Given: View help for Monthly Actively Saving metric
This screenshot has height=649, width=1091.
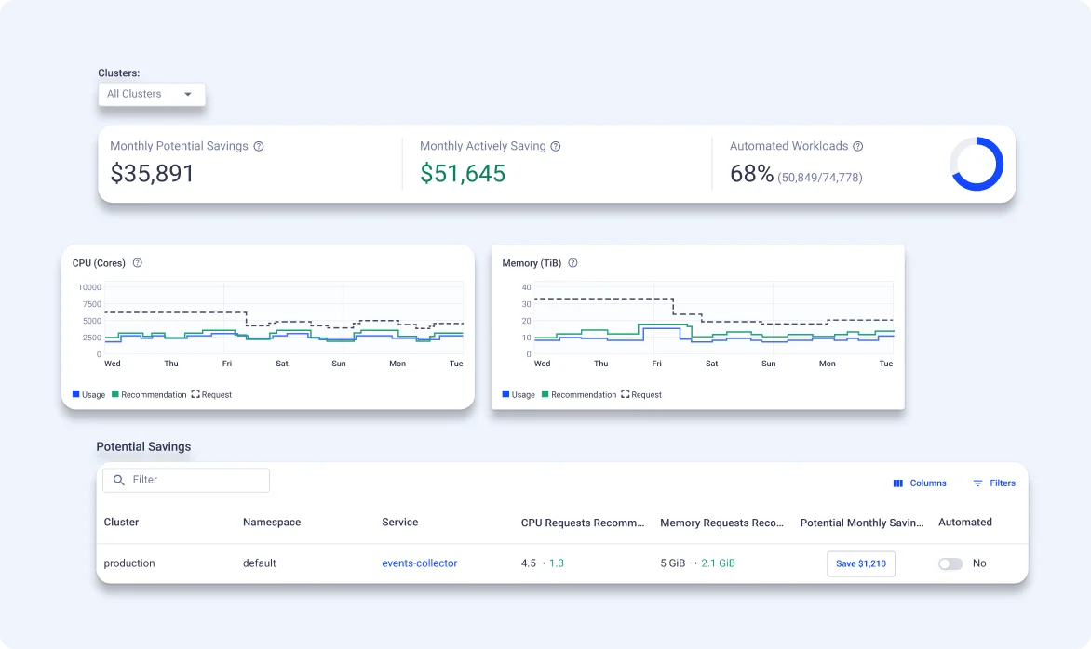Looking at the screenshot, I should (556, 146).
